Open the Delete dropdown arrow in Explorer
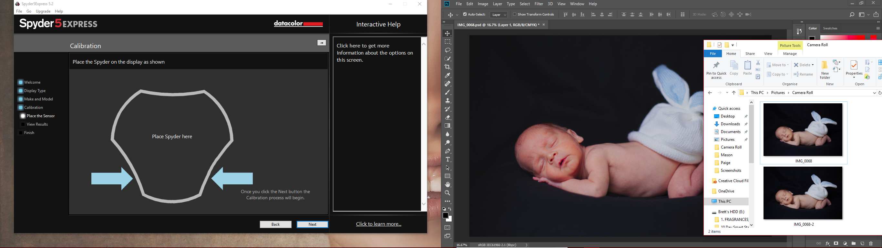 (813, 65)
